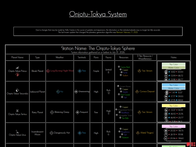This screenshot has width=196, height=147.
Task: Click the hexagon icon beside 20.56 / 118.60
Action: (x=166, y=139)
